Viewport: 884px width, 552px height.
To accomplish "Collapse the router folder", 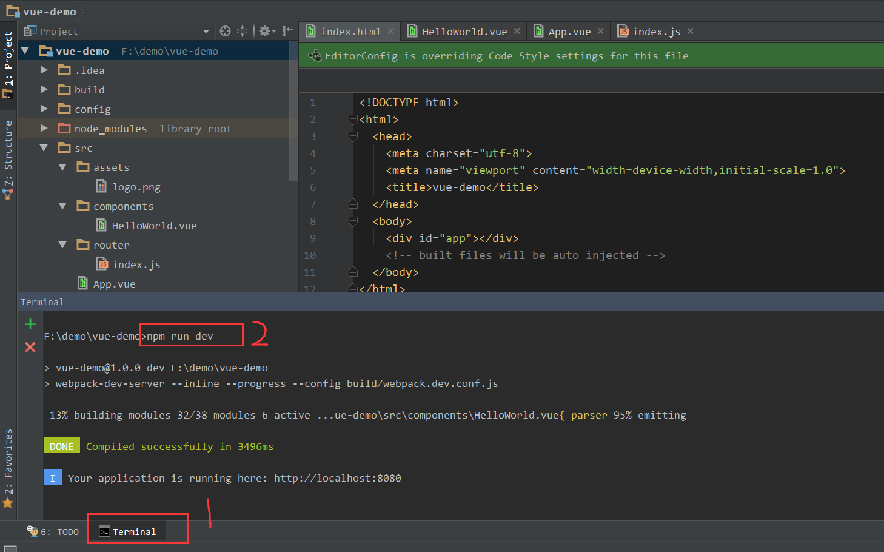I will point(62,245).
